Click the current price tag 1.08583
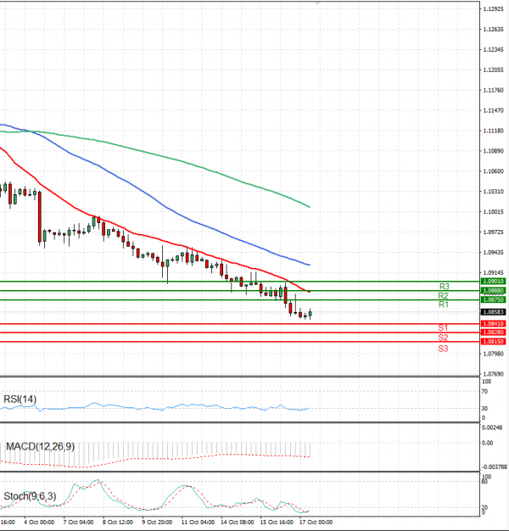Viewport: 509px width, 531px height. 493,312
